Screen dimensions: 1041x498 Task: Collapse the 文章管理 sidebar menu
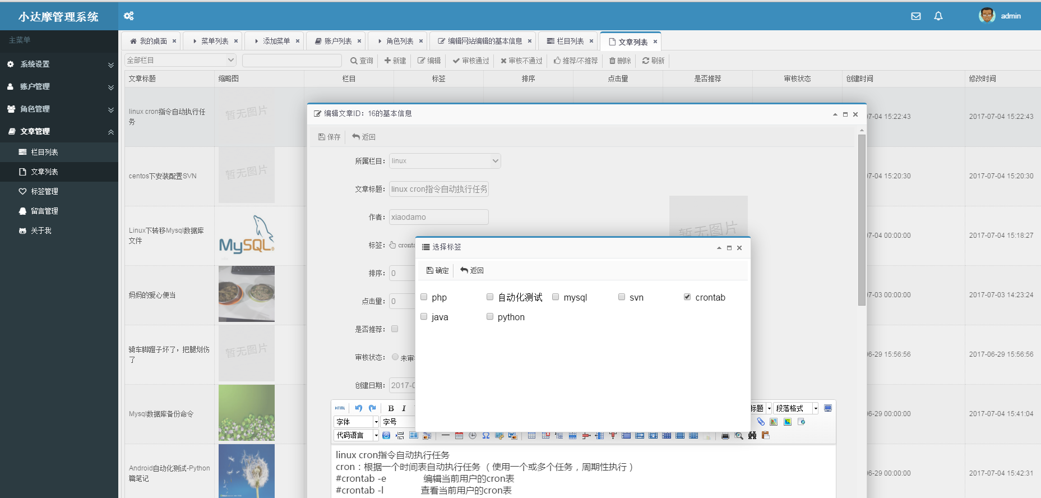click(59, 131)
